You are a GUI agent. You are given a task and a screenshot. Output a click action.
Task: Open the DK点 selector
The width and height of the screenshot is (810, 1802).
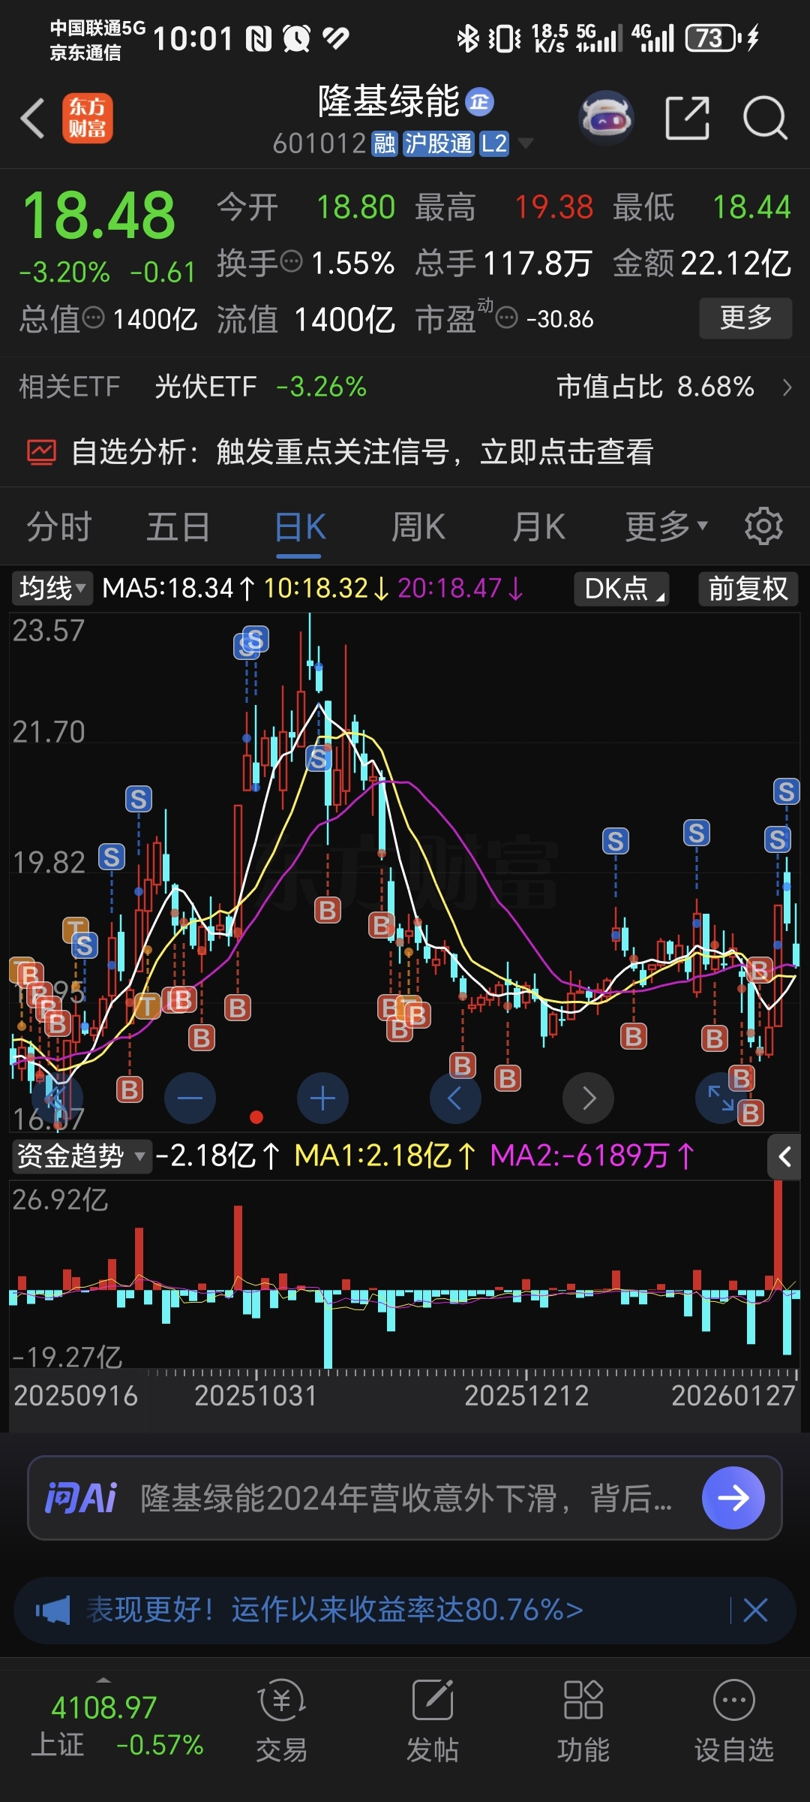pyautogui.click(x=622, y=589)
